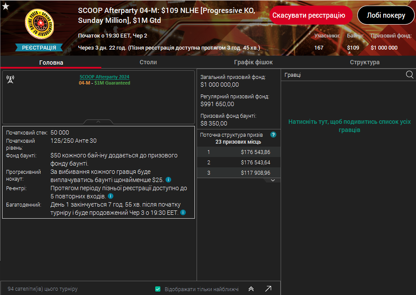Click the favorite star icon

(x=6, y=6)
